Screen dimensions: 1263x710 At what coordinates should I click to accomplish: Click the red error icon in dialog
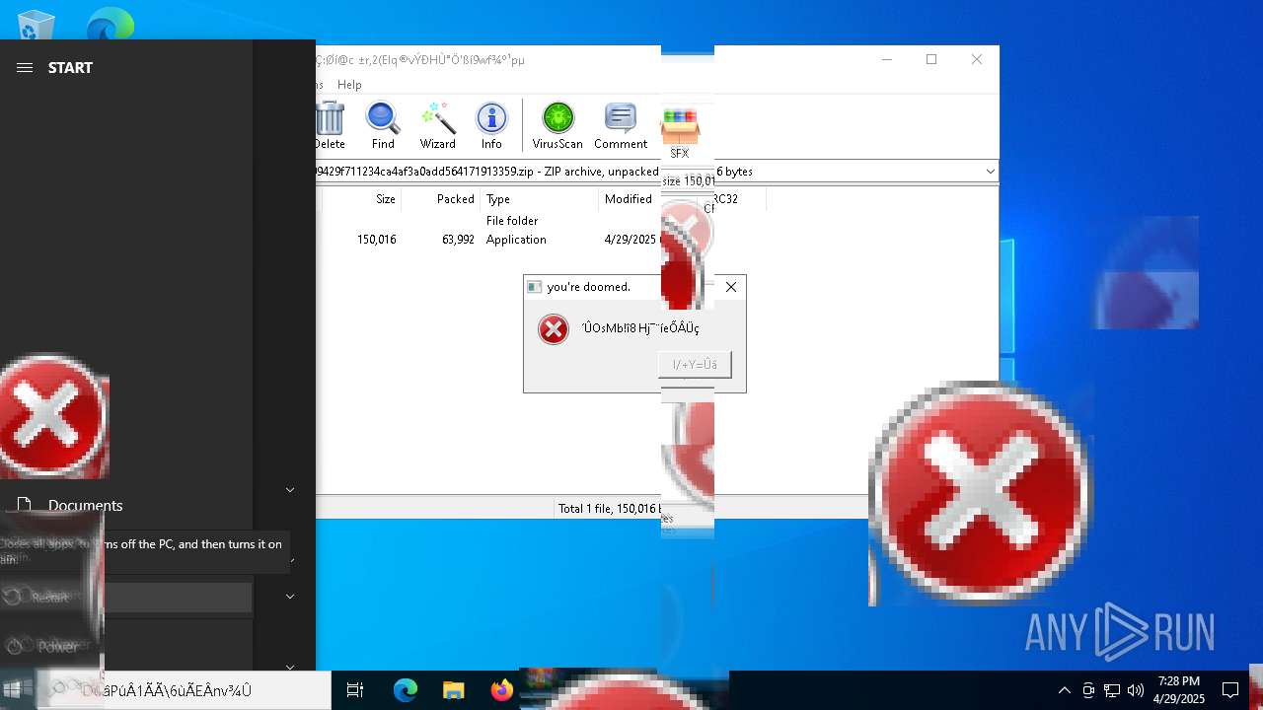[554, 329]
